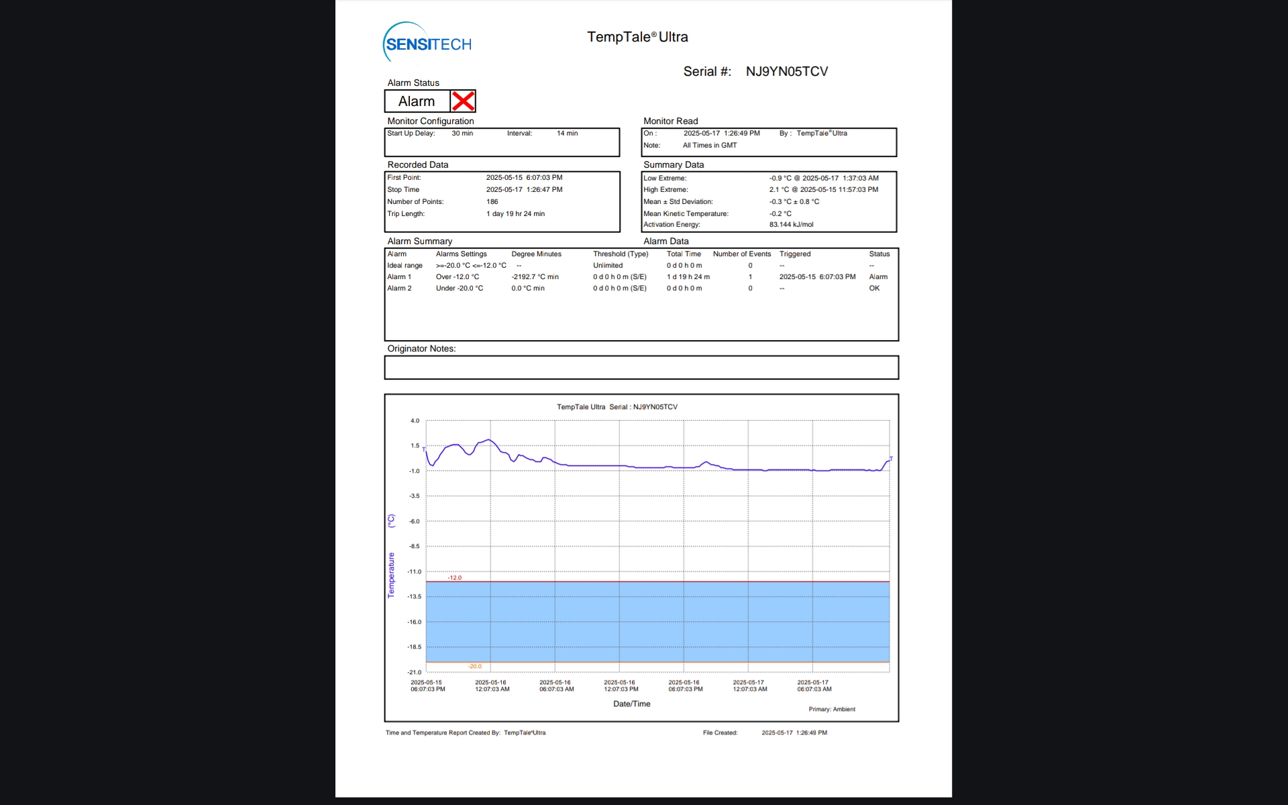Image resolution: width=1288 pixels, height=805 pixels.
Task: Select File Created '2025-05-17 1:26:49 PM' footer
Action: pos(794,733)
